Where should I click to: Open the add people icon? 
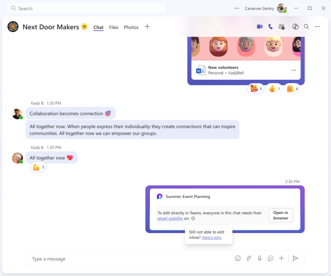[282, 26]
